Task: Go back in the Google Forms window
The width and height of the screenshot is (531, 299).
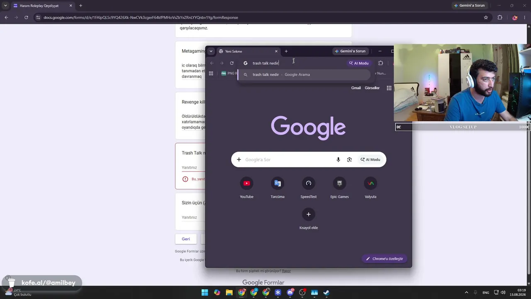Action: click(x=6, y=17)
